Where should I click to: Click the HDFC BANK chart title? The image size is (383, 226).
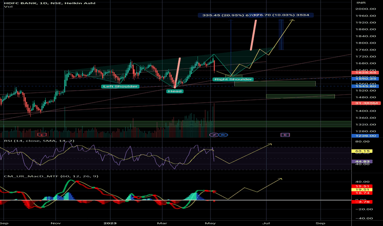point(50,3)
